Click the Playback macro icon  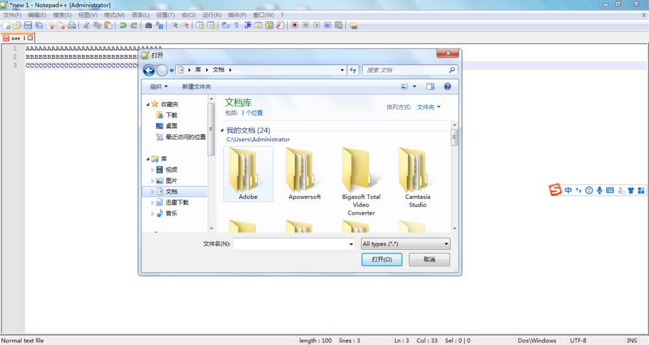[317, 26]
